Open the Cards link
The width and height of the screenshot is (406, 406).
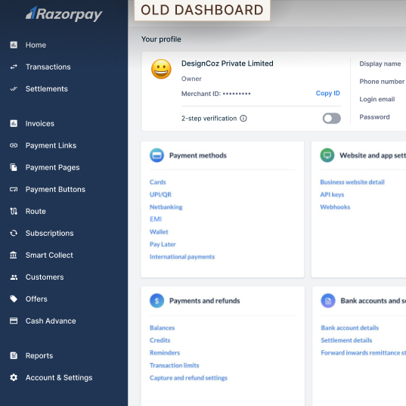158,182
